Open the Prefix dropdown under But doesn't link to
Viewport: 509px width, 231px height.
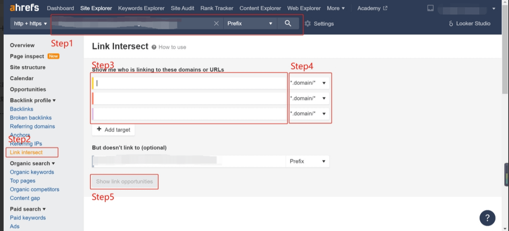click(x=307, y=161)
